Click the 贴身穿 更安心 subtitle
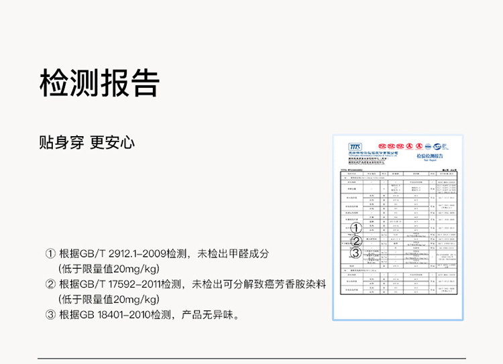Image resolution: width=503 pixels, height=364 pixels. 87,142
